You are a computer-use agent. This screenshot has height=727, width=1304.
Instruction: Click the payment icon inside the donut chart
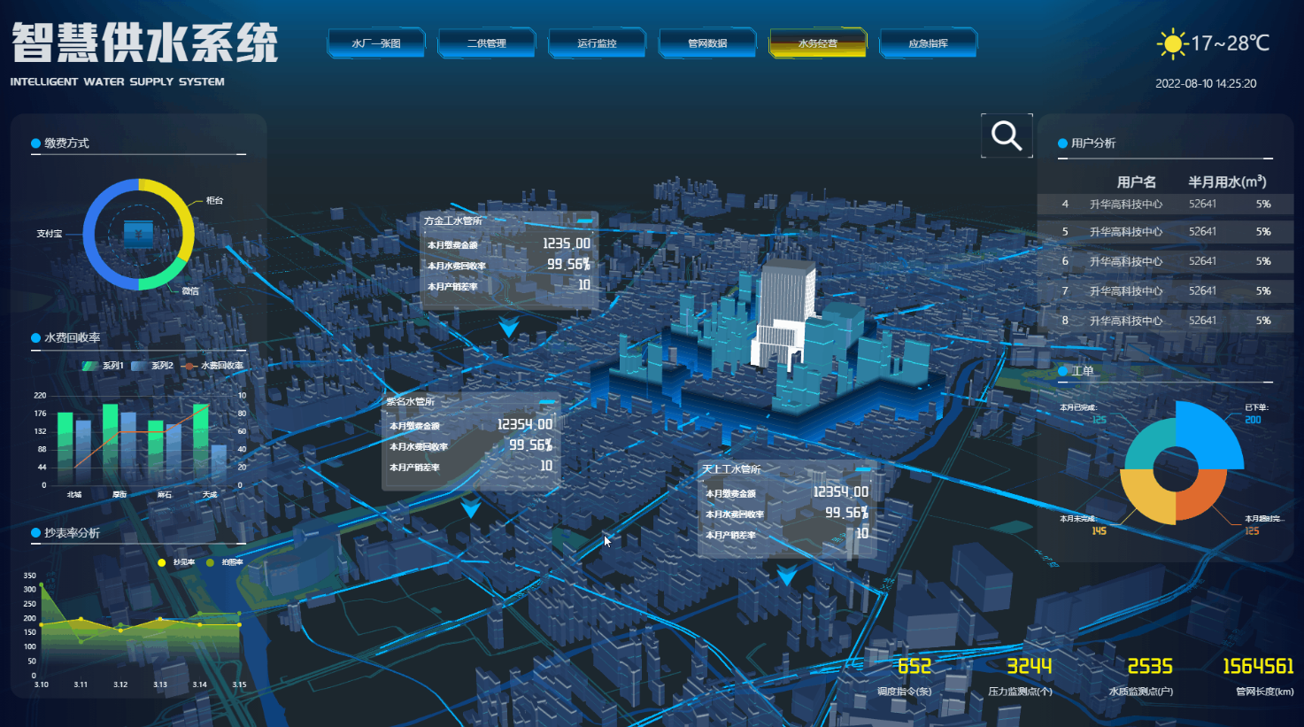(x=138, y=234)
